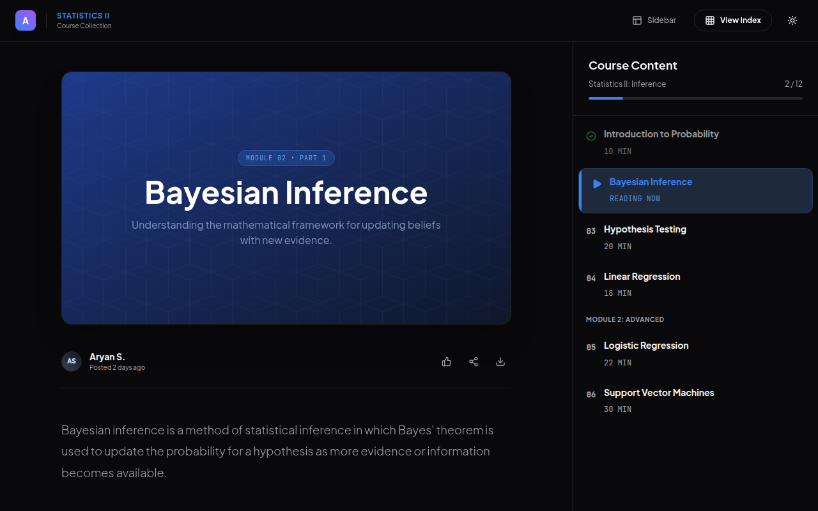Click the STATISTICS II course title link
Viewport: 818px width, 511px height.
pos(83,16)
